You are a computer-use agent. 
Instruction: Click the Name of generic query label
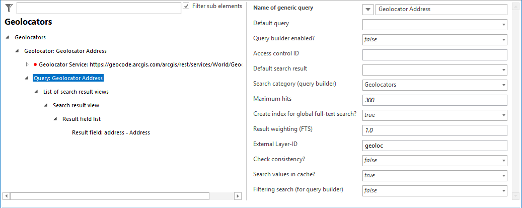283,8
